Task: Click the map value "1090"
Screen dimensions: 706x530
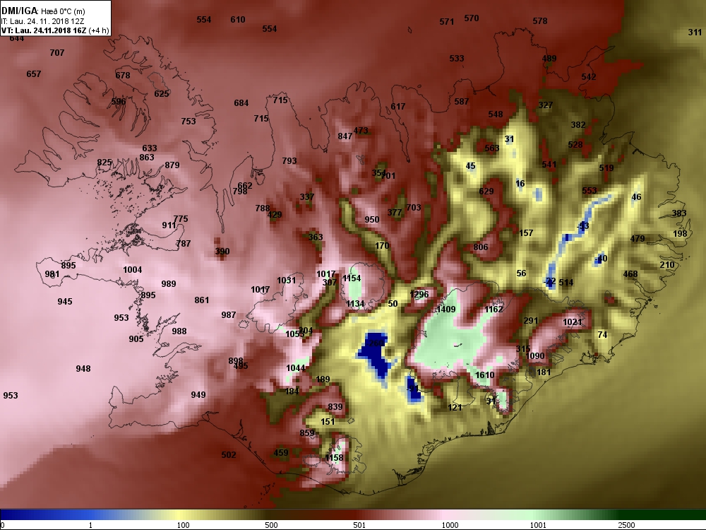Action: click(535, 355)
